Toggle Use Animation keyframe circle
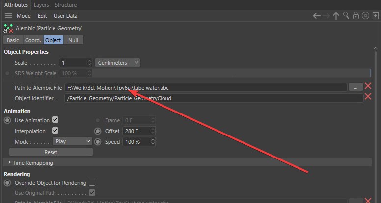381x203 pixels. pyautogui.click(x=7, y=120)
